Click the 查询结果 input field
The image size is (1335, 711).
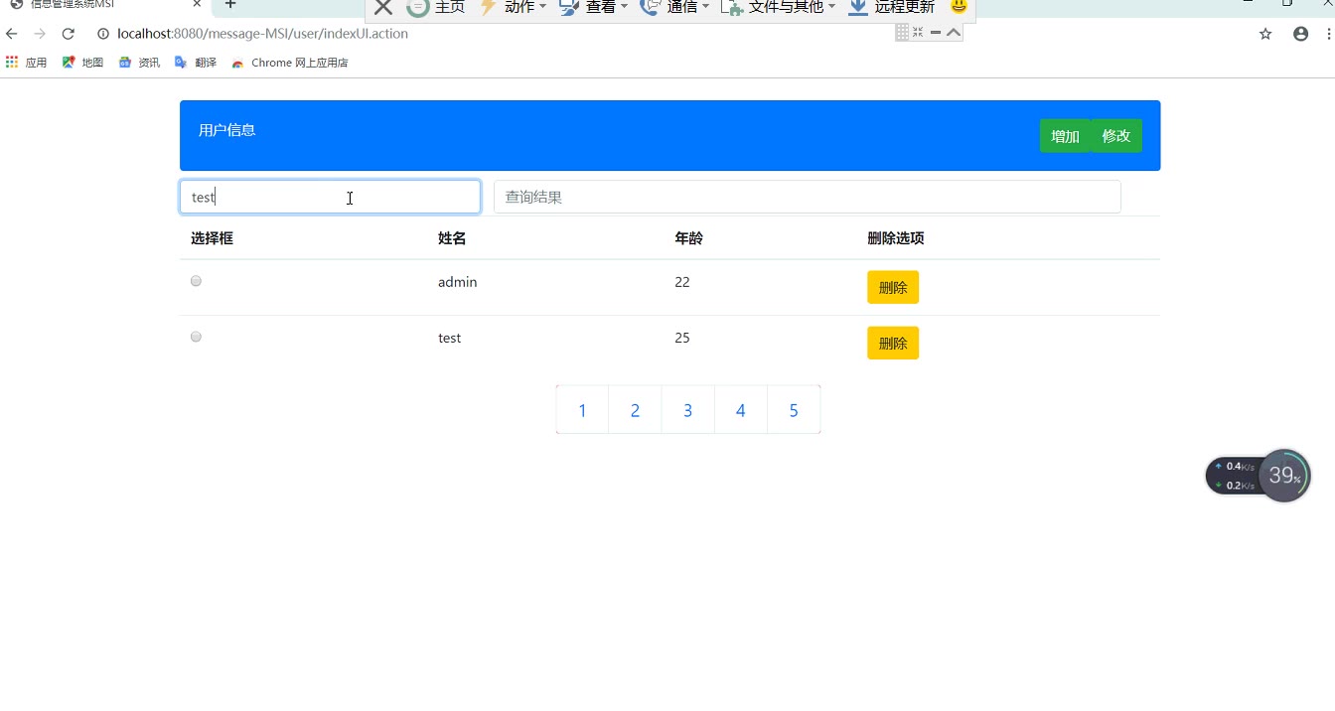[x=807, y=197]
